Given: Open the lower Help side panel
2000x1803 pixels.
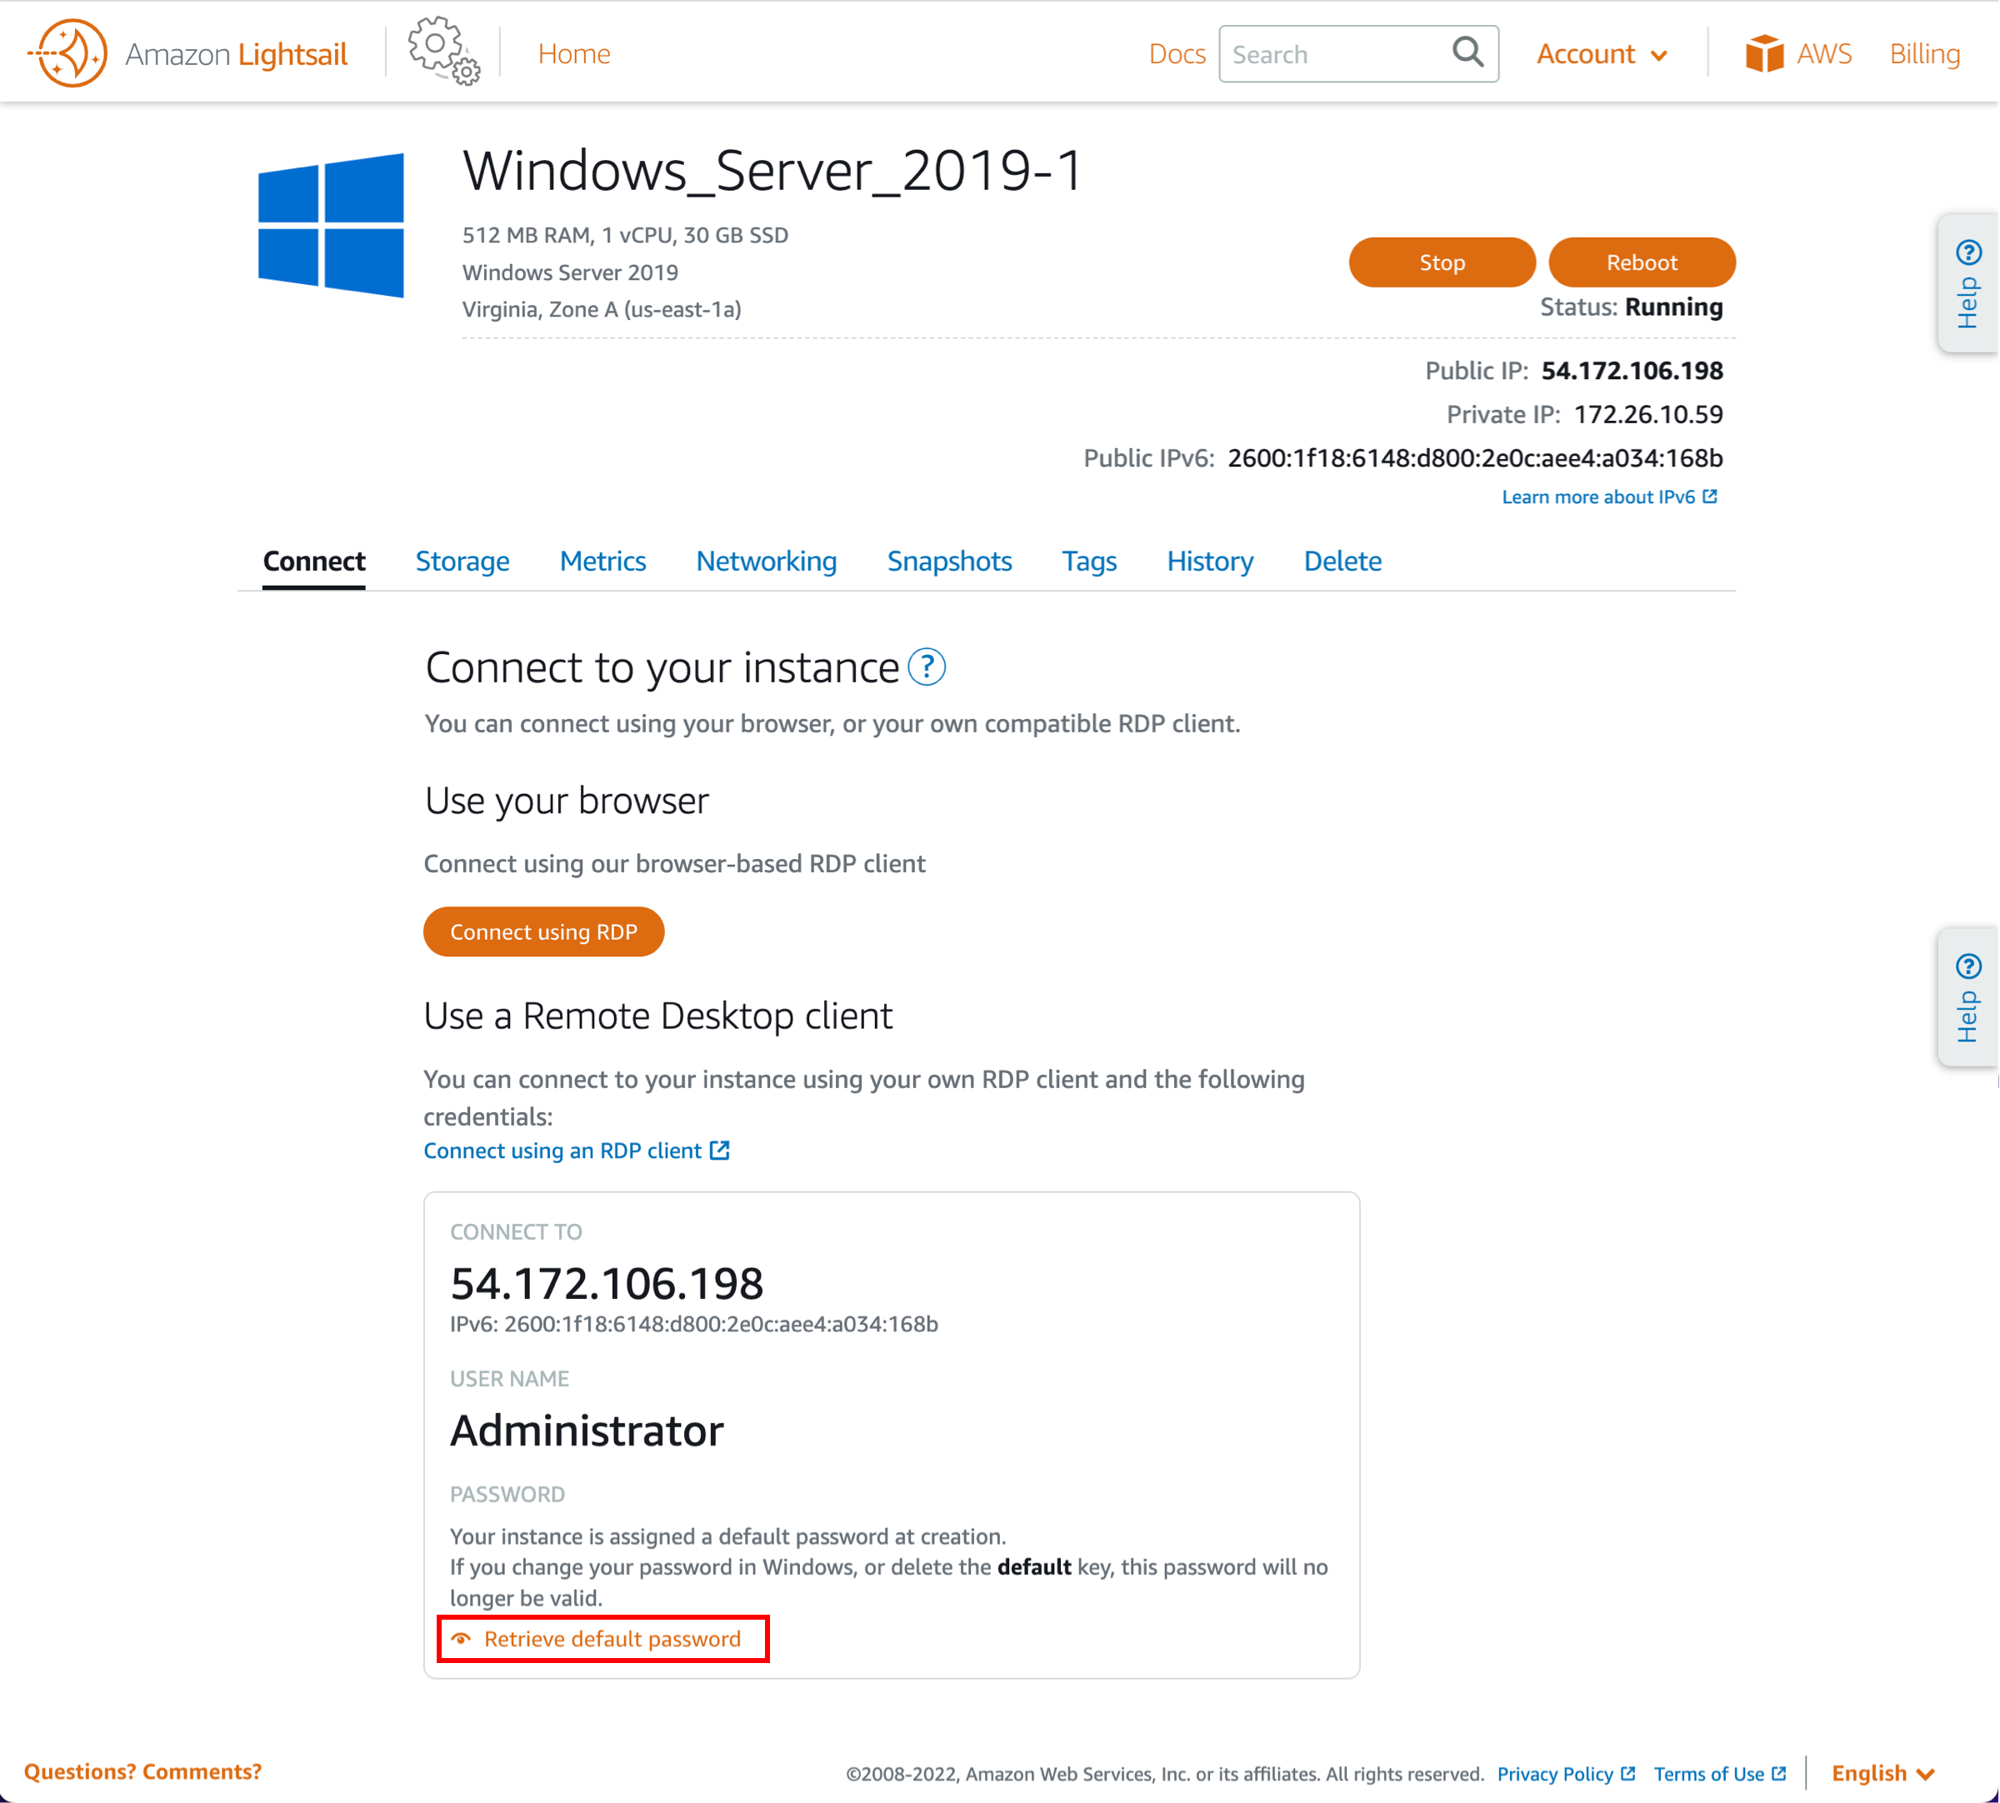Looking at the screenshot, I should pos(1967,996).
